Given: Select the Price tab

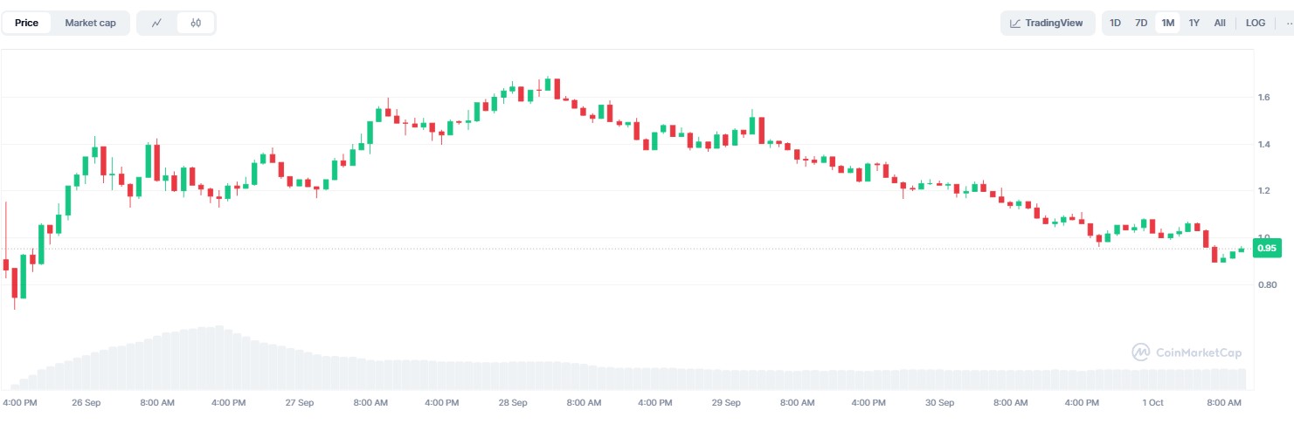Looking at the screenshot, I should (x=26, y=24).
